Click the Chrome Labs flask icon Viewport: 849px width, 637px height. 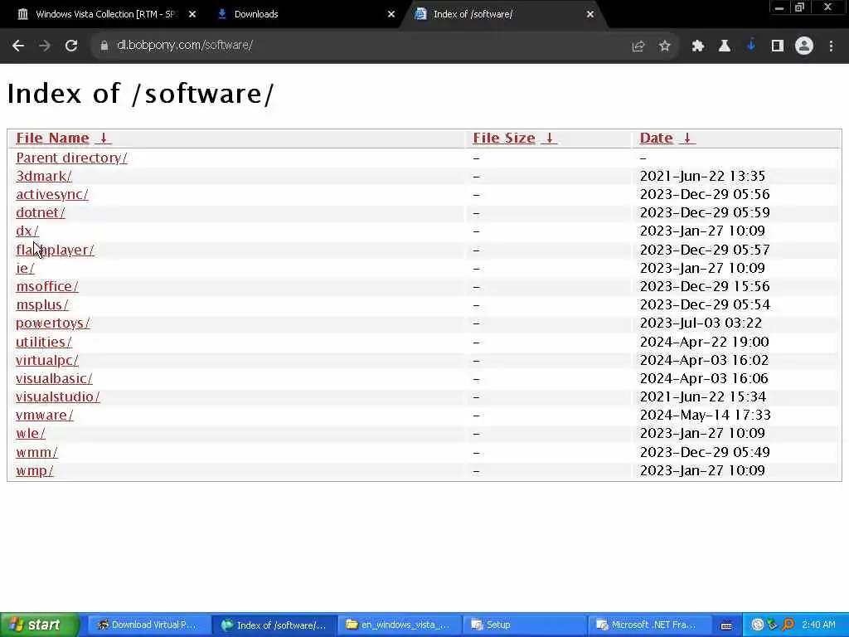click(x=724, y=46)
